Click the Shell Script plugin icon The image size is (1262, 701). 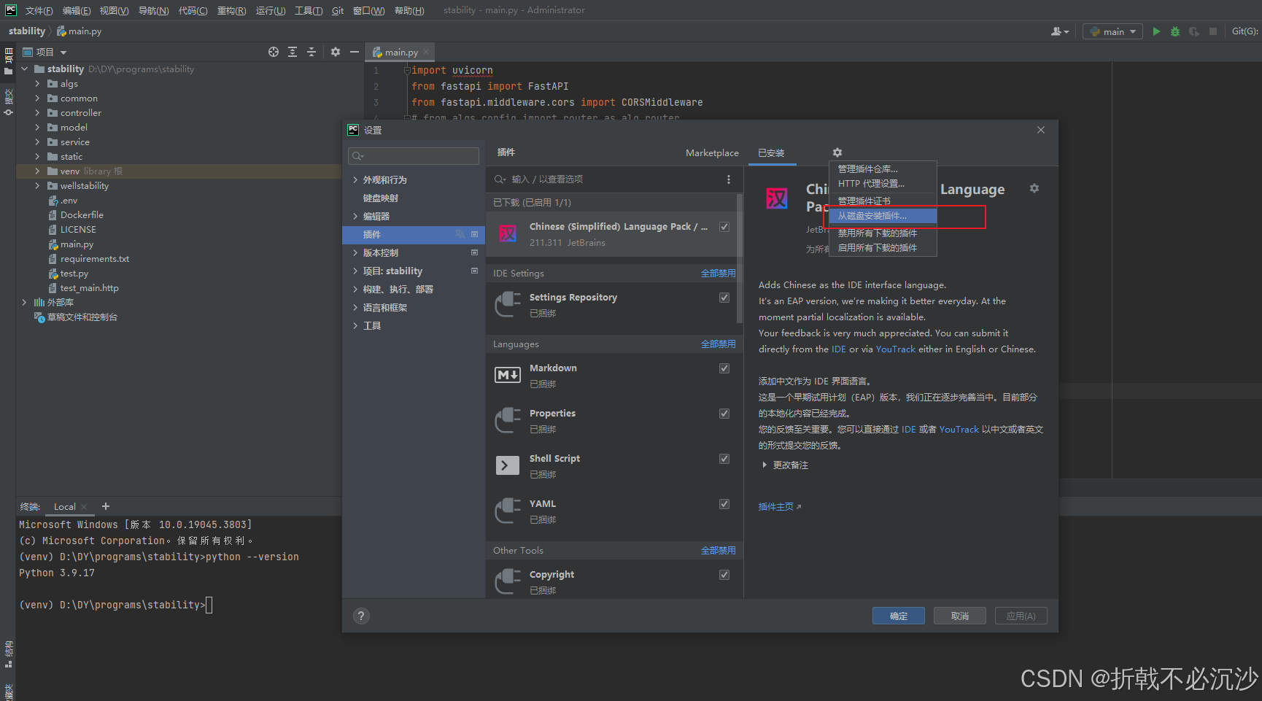(508, 465)
